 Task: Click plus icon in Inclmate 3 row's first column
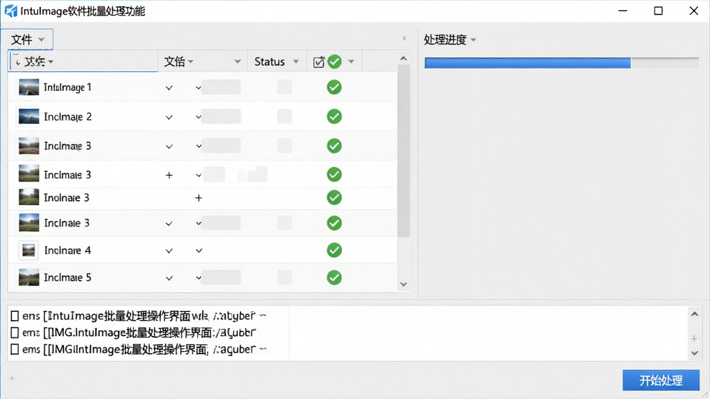coord(169,175)
